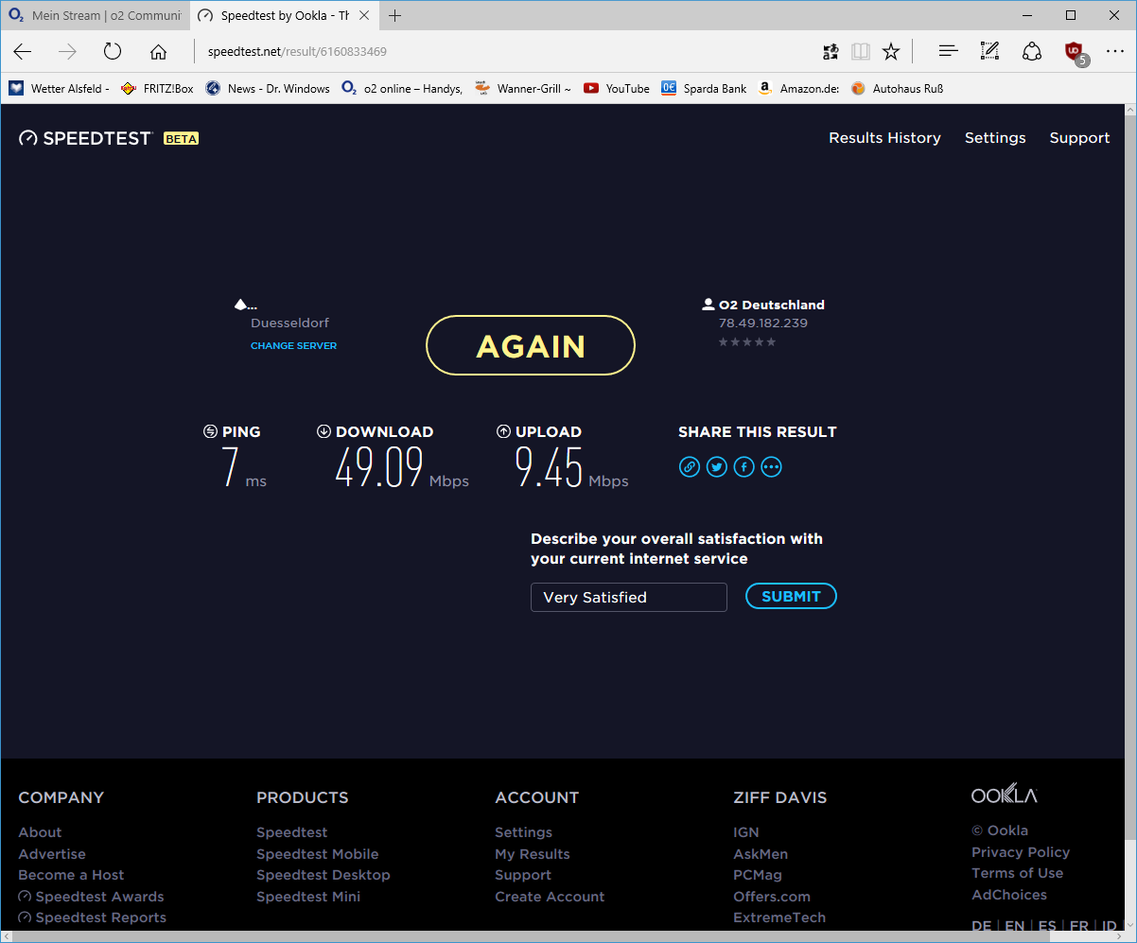Click the Ookla logo in the footer

click(1005, 794)
